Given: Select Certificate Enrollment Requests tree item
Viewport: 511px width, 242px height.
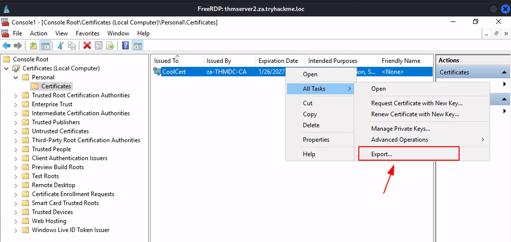Looking at the screenshot, I should [73, 194].
